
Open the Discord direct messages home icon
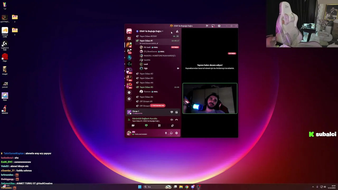[x=129, y=31]
